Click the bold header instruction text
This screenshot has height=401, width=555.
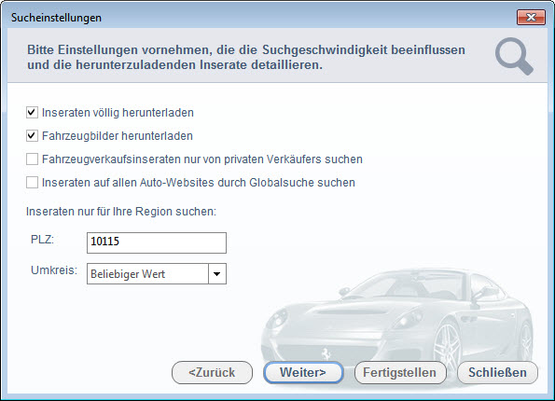click(x=246, y=57)
